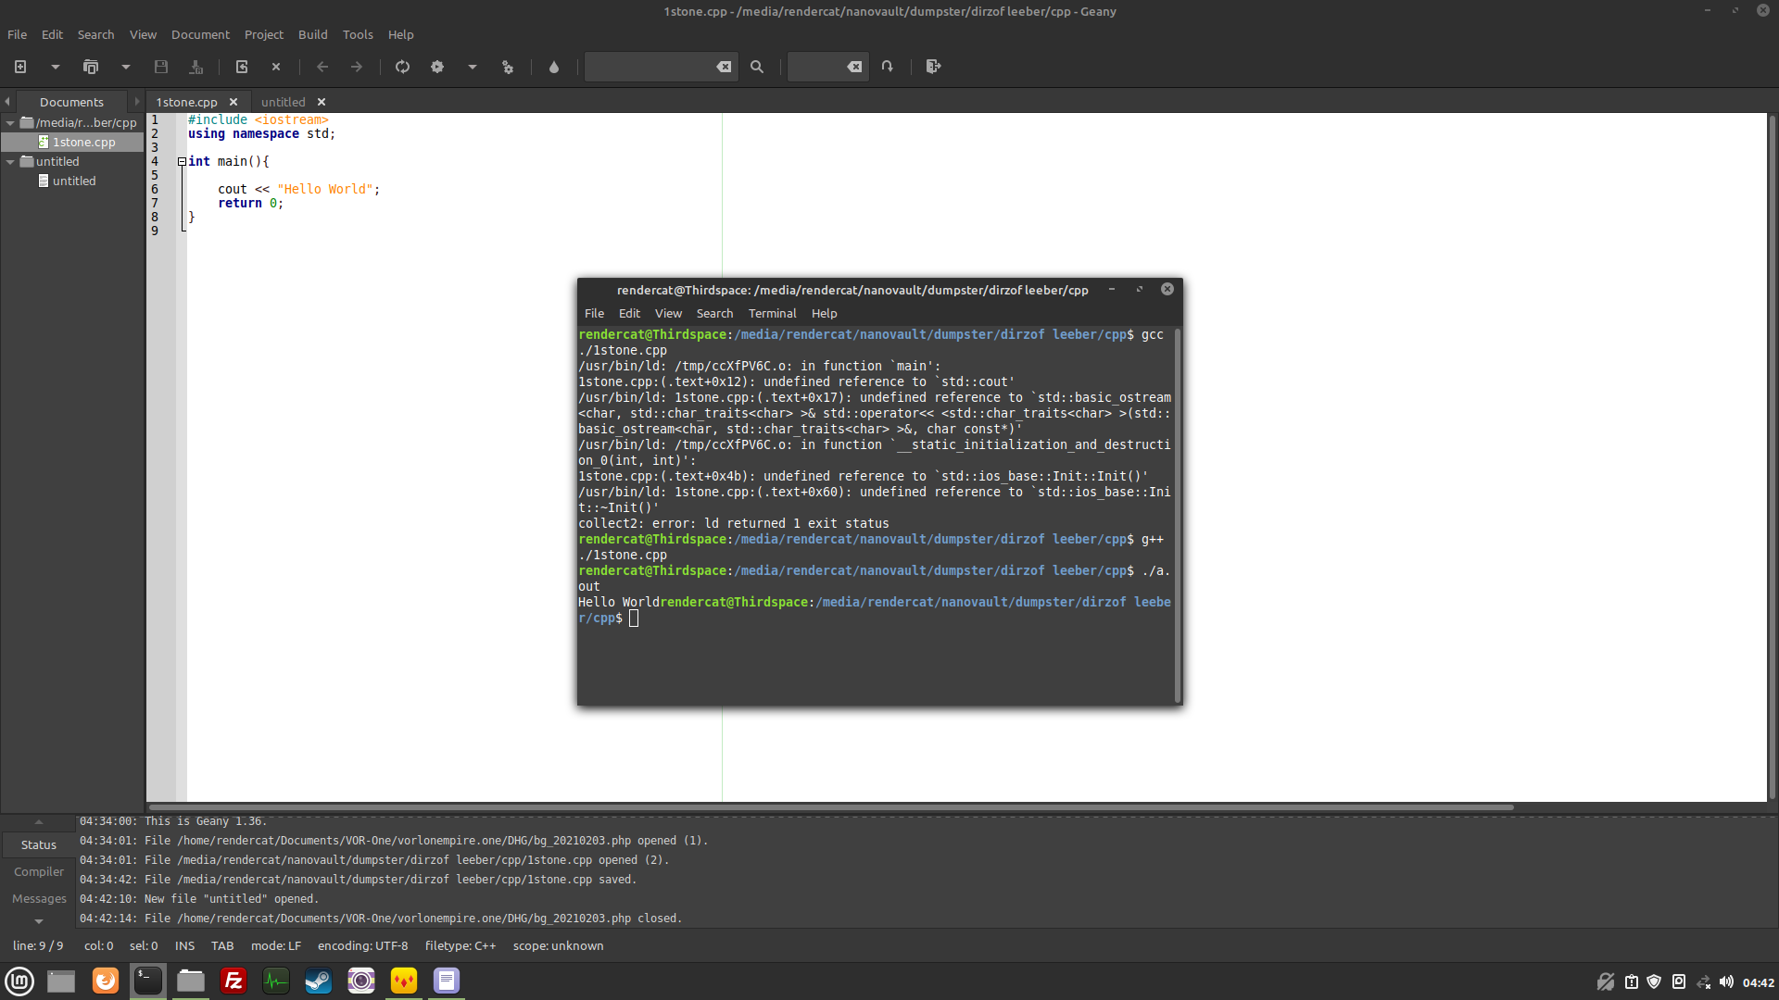
Task: Click the open file toolbar icon
Action: pyautogui.click(x=90, y=67)
